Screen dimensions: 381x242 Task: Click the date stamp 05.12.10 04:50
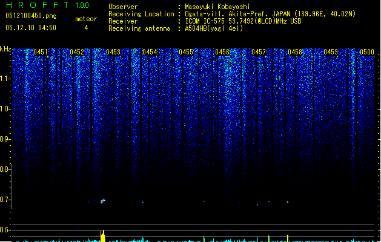pyautogui.click(x=31, y=28)
